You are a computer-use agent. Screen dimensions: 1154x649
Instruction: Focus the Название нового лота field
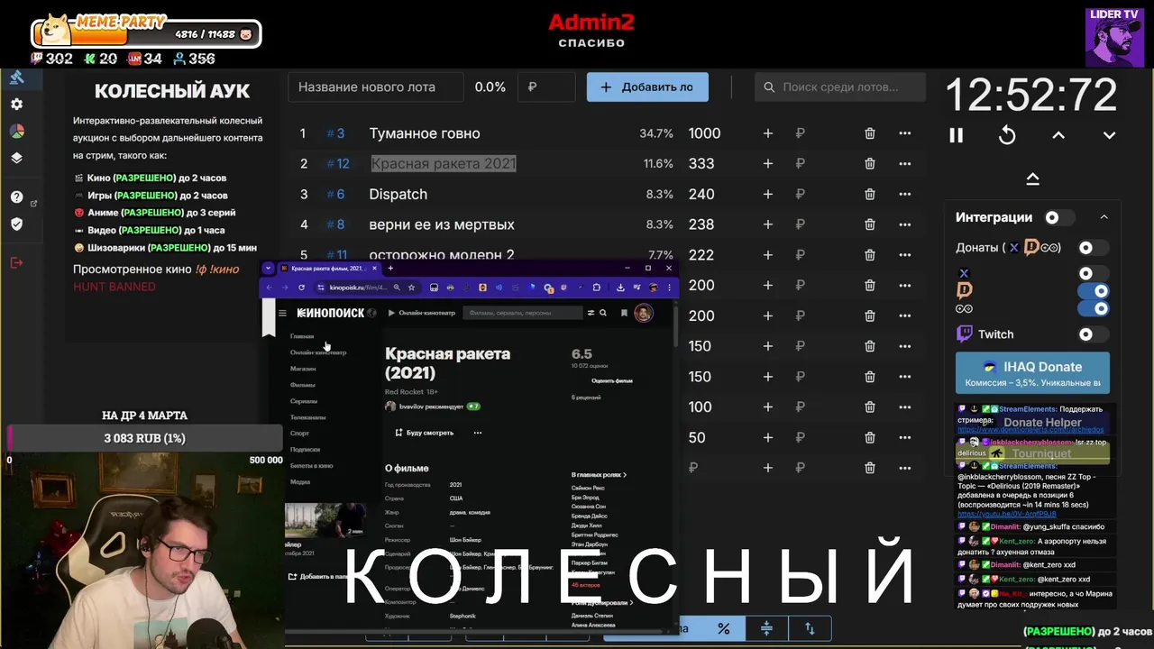[x=376, y=87]
